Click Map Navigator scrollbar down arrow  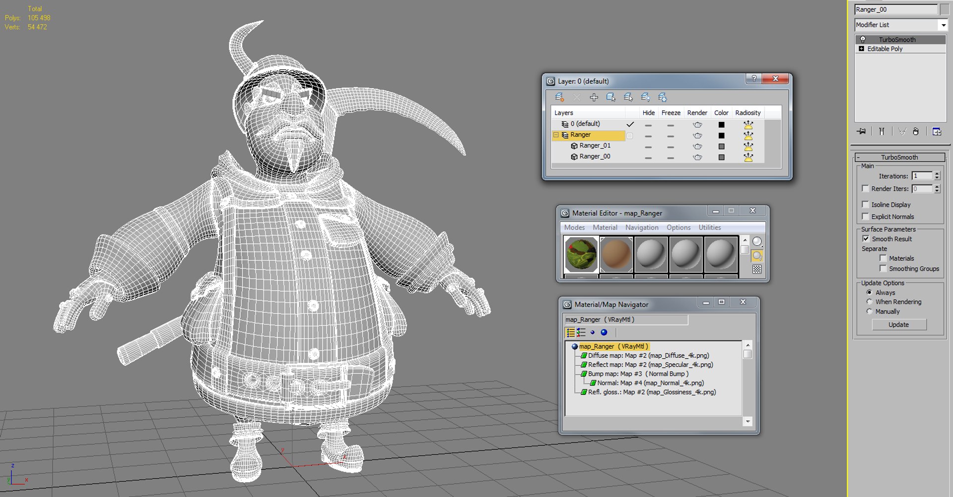748,421
